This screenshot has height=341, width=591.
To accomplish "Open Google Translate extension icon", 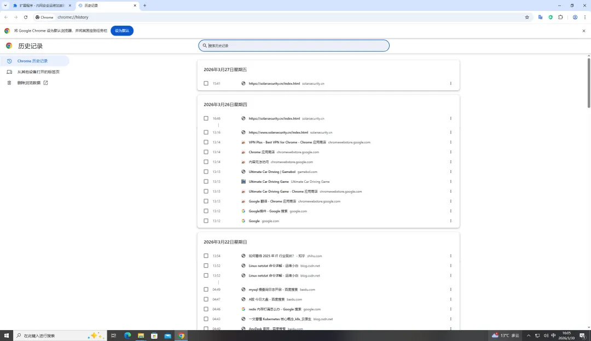I will [x=541, y=17].
